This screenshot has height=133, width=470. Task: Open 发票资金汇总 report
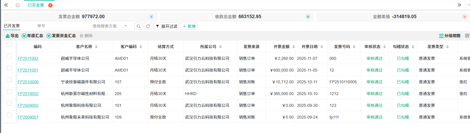pyautogui.click(x=61, y=36)
